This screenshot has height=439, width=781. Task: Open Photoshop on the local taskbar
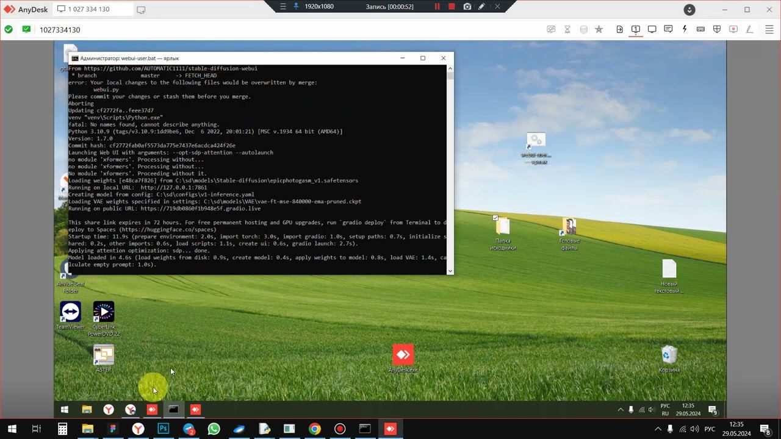click(x=163, y=429)
